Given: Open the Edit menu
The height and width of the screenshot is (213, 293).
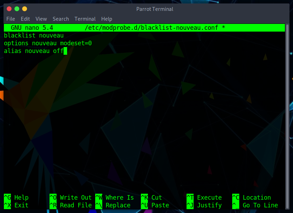Looking at the screenshot, I should (x=25, y=19).
